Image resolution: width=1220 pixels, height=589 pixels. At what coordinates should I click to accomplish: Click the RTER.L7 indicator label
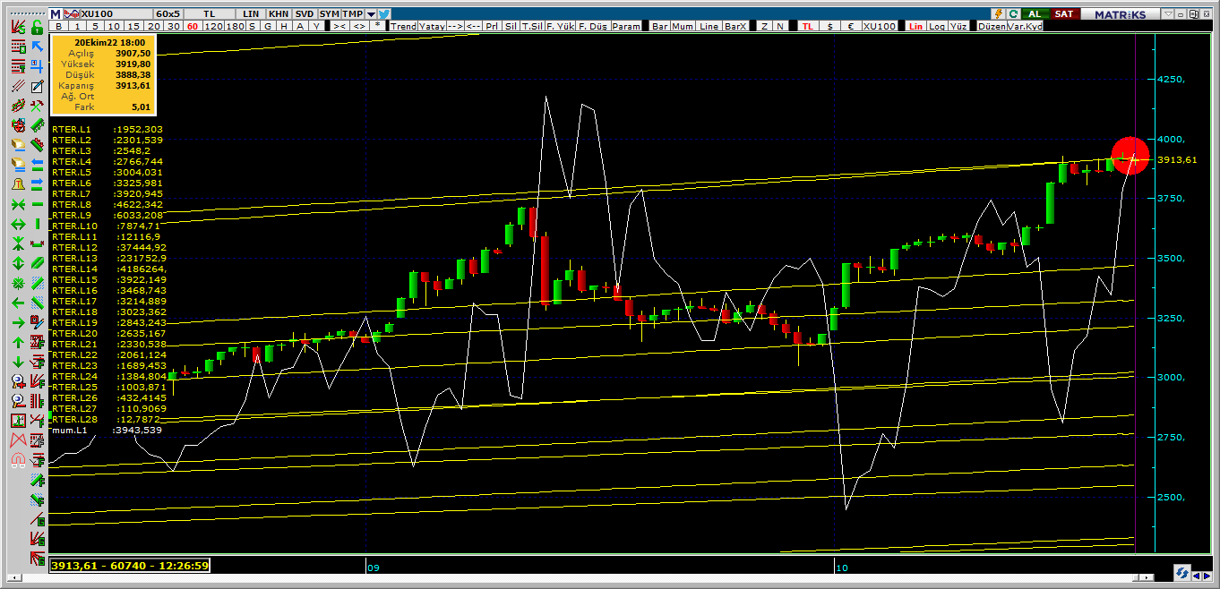107,193
